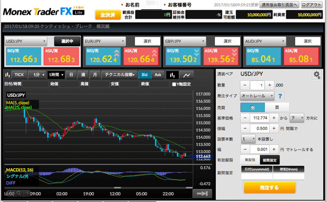Select the weekly (週) chart tab
Viewport: 327px width, 202px height.
tap(83, 75)
